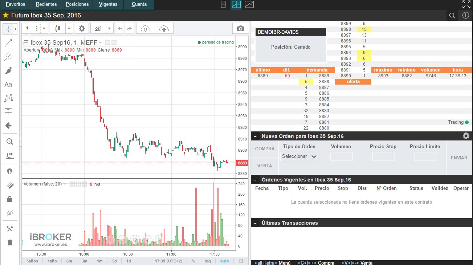Toggle favorite star for Futuro Ibex
The height and width of the screenshot is (265, 473).
click(x=5, y=15)
